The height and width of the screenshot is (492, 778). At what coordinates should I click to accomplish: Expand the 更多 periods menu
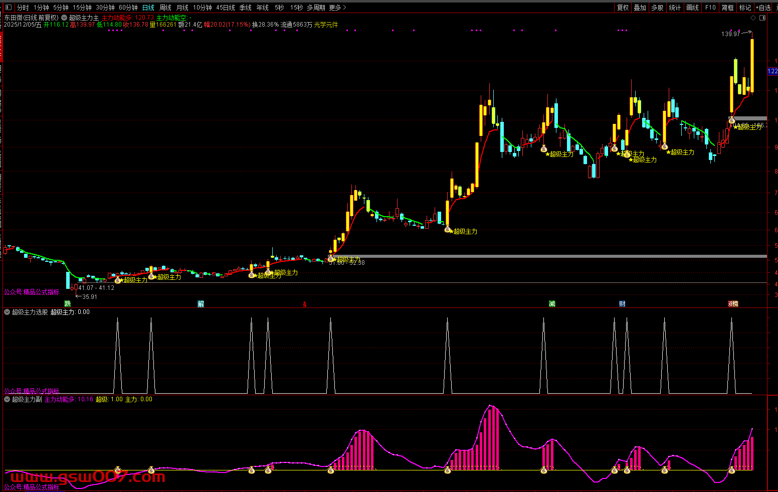337,8
